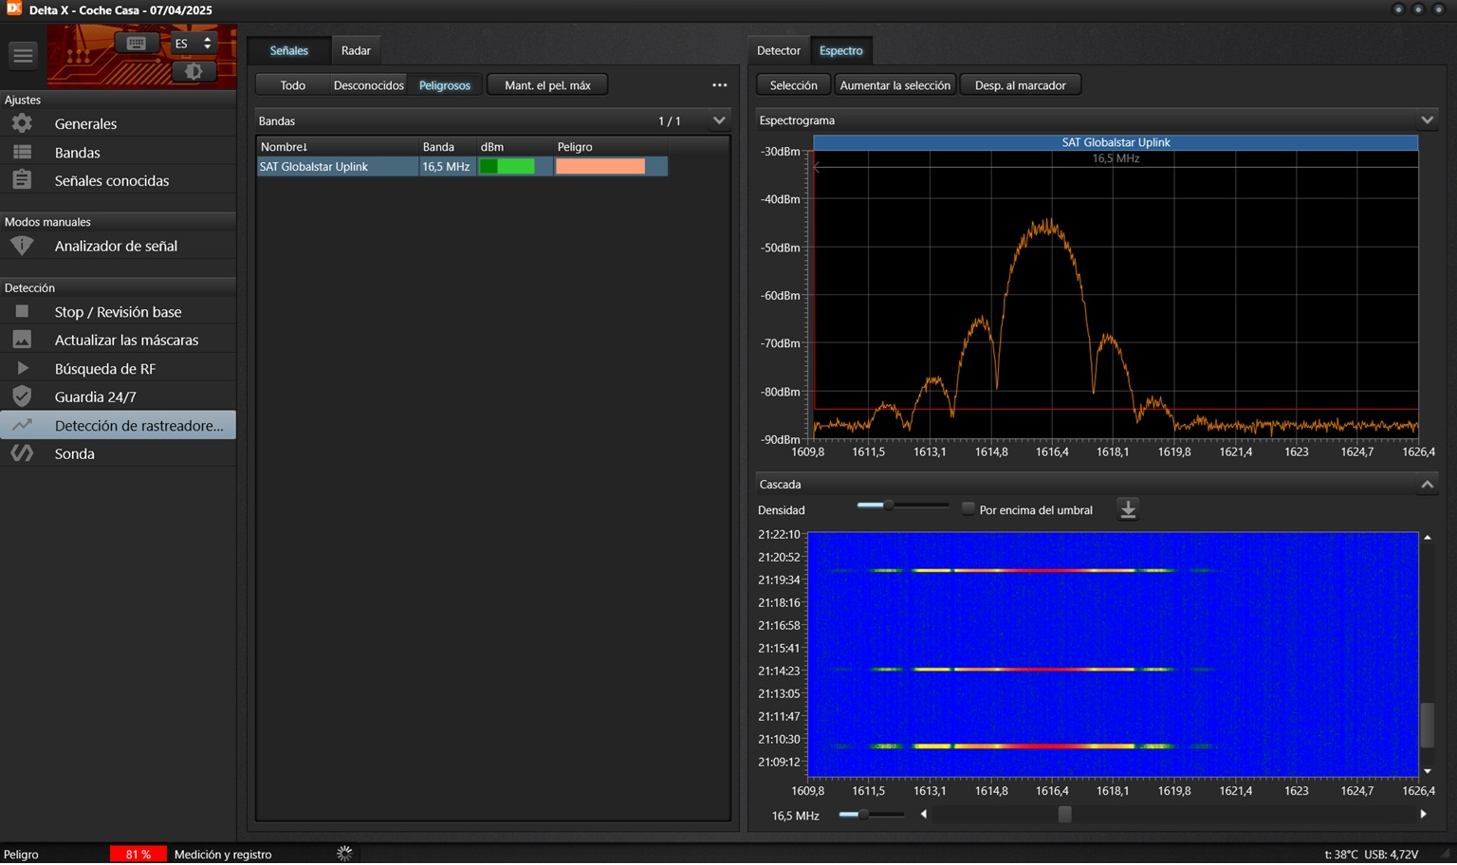Enable Por encima del umbral checkbox

tap(968, 509)
